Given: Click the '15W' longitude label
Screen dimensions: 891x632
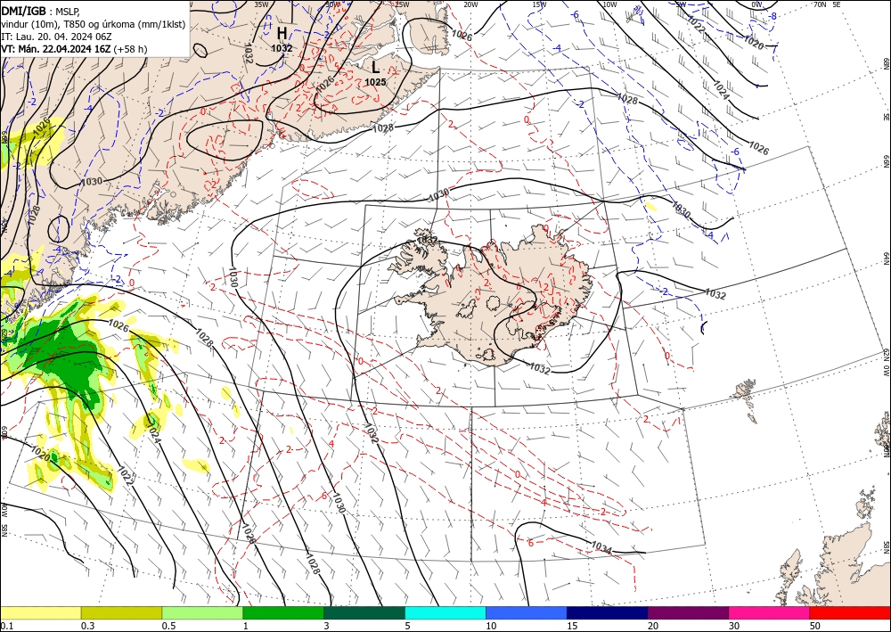Looking at the screenshot, I should pyautogui.click(x=540, y=4).
